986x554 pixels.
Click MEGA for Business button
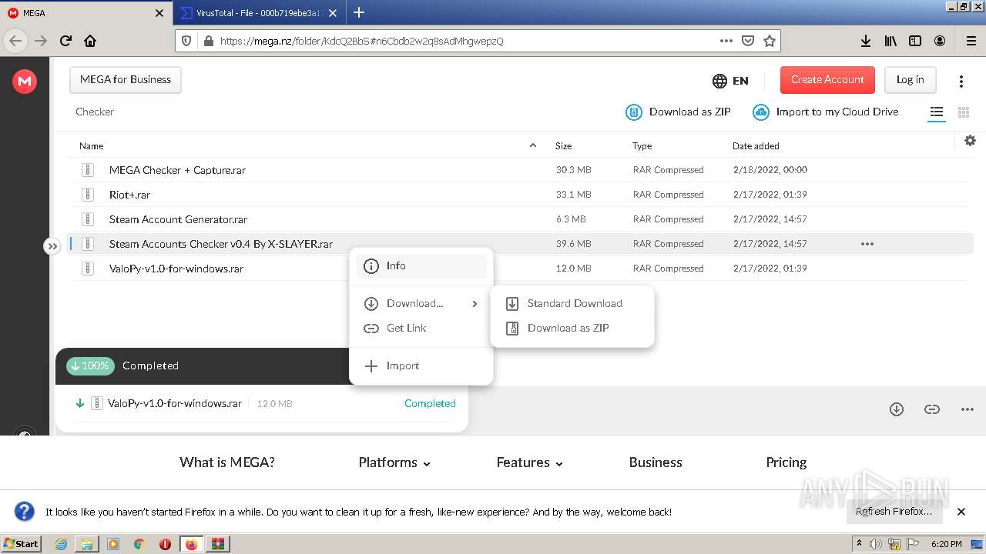point(126,80)
